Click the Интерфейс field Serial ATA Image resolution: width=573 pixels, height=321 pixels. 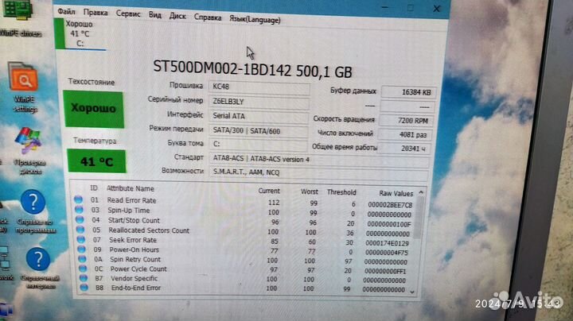coord(259,116)
